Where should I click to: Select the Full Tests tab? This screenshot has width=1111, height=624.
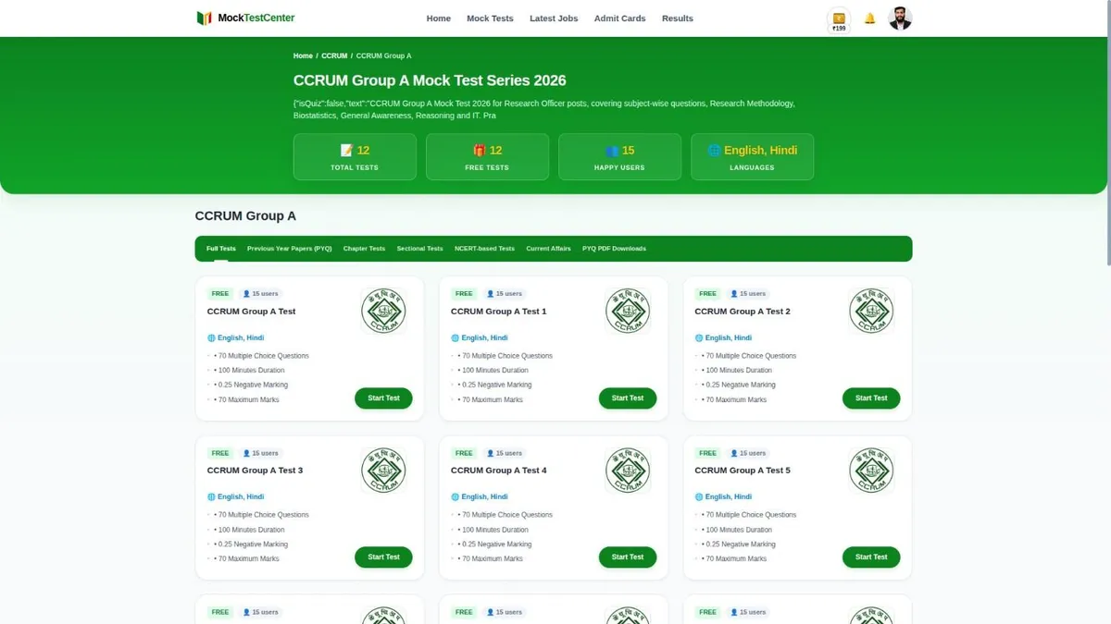pyautogui.click(x=221, y=249)
